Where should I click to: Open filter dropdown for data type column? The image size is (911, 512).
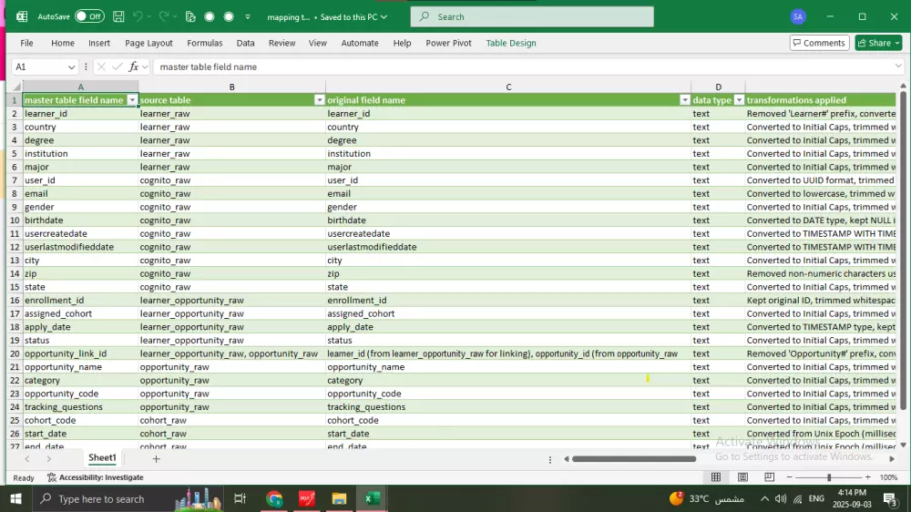739,100
